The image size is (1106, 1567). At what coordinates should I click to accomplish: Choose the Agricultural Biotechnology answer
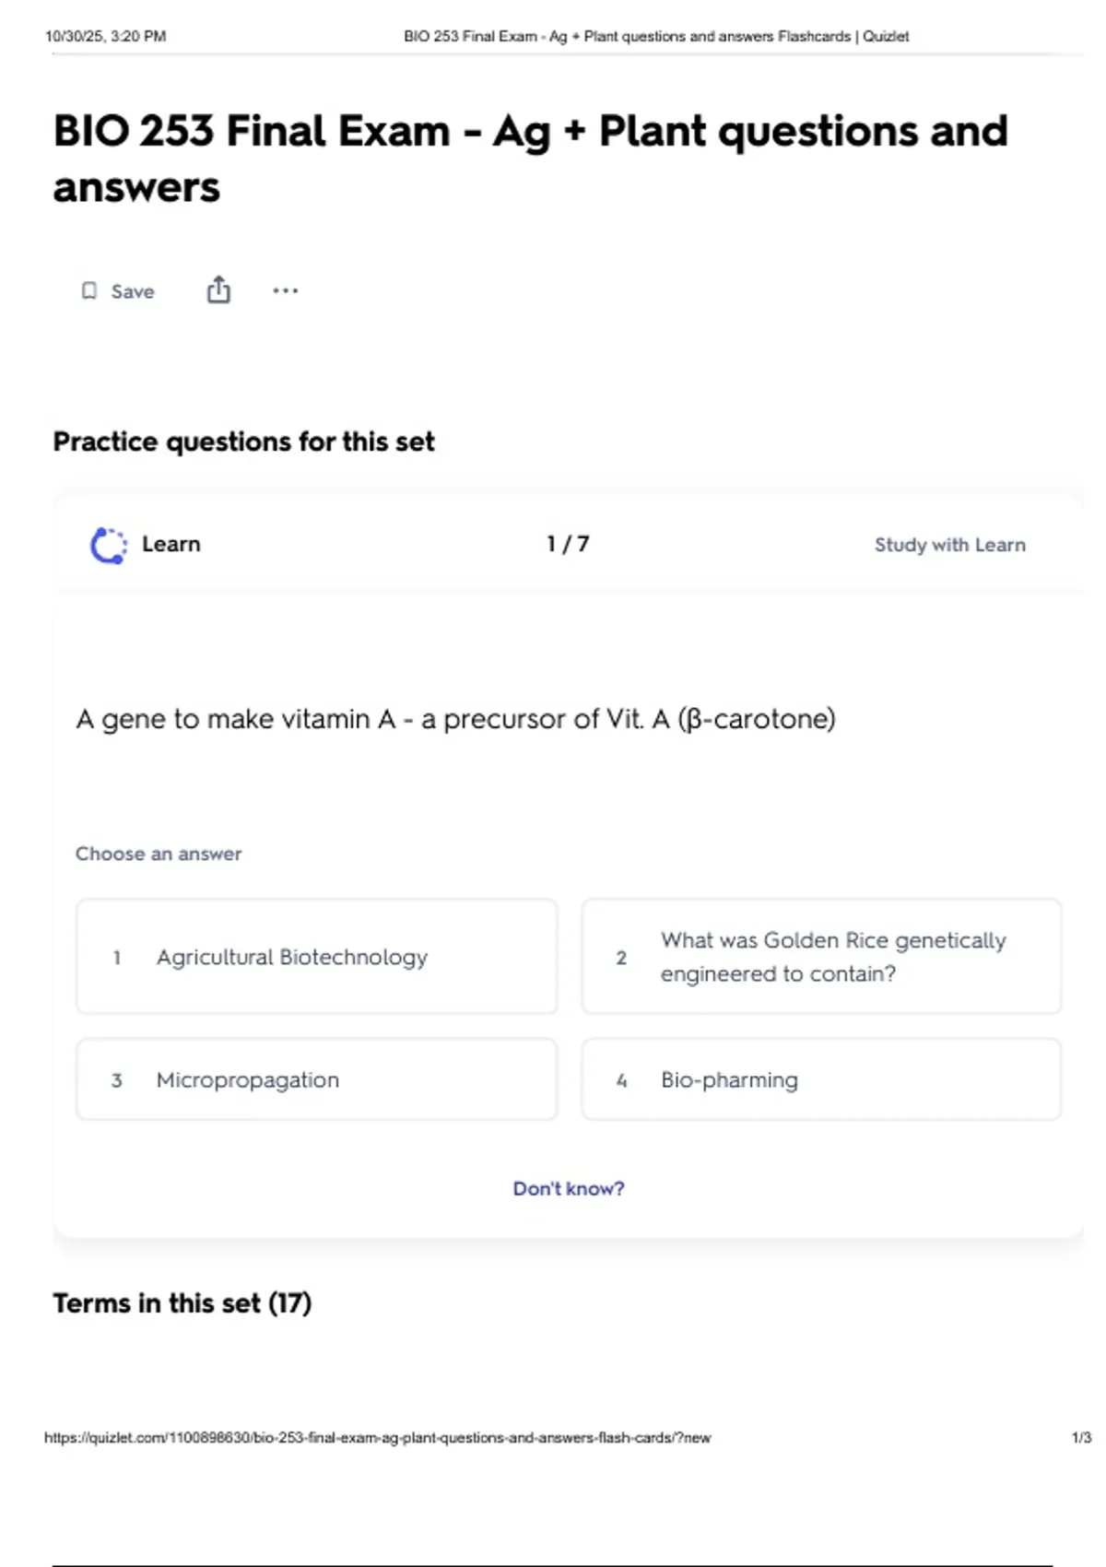tap(317, 957)
